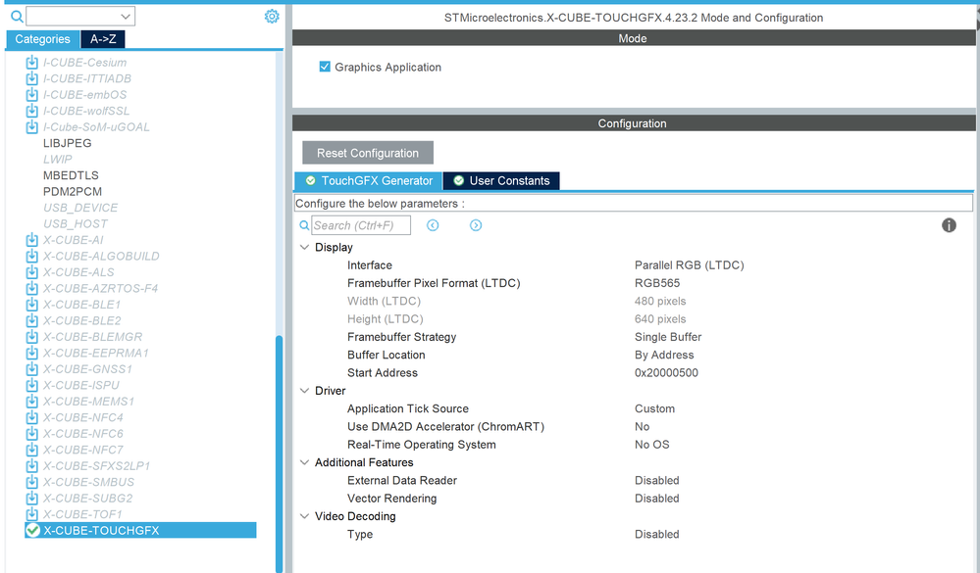Viewport: 980px width, 573px height.
Task: Switch to the Categories tab
Action: pos(42,39)
